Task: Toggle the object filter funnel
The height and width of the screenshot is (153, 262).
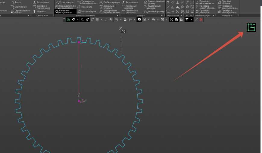Action: (187, 20)
